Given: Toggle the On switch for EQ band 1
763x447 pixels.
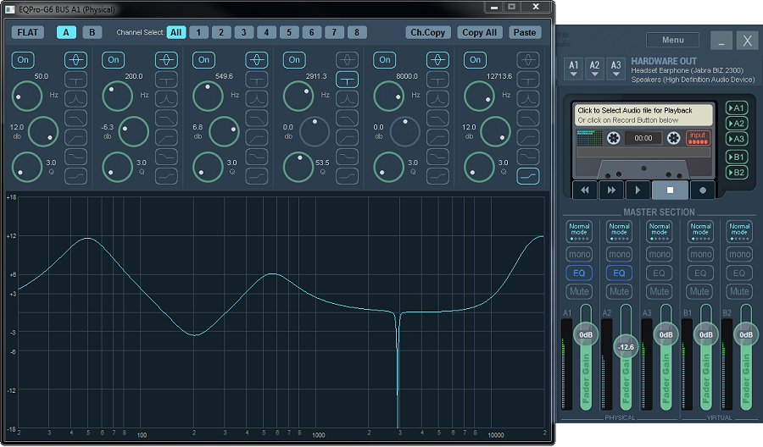Looking at the screenshot, I should pyautogui.click(x=23, y=60).
